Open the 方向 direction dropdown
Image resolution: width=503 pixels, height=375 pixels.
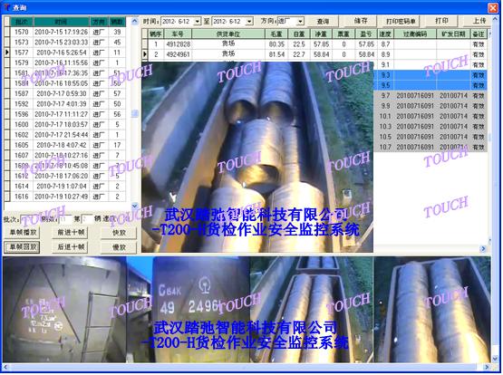pyautogui.click(x=300, y=22)
